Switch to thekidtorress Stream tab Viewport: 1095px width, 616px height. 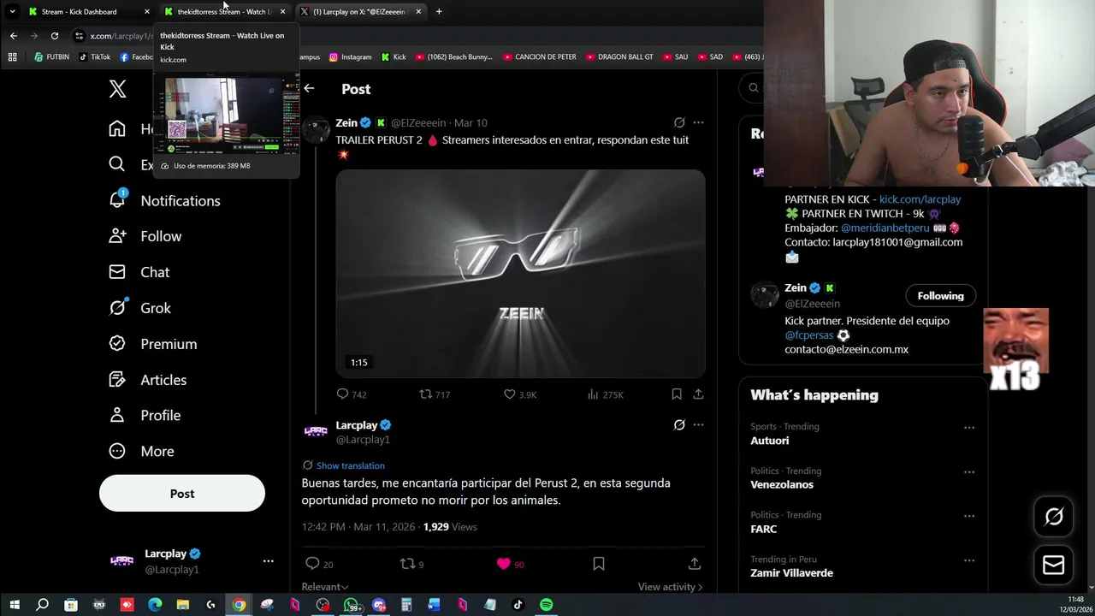[x=224, y=11]
